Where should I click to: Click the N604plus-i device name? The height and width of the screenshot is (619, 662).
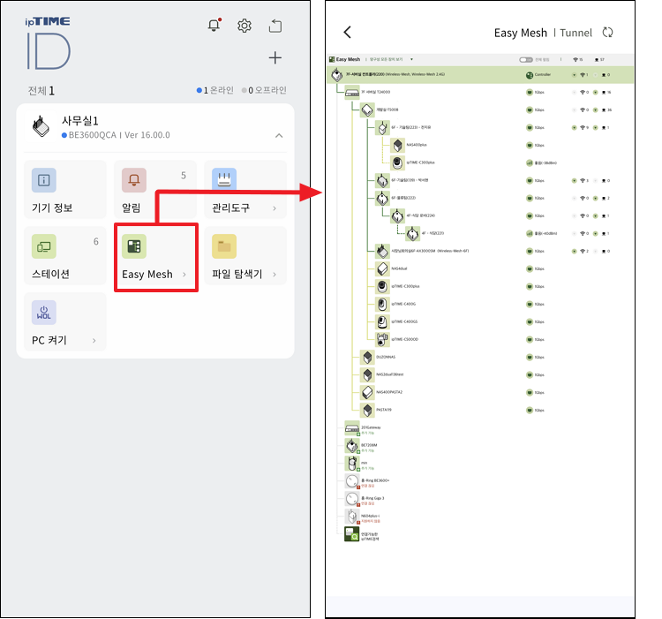pos(370,516)
